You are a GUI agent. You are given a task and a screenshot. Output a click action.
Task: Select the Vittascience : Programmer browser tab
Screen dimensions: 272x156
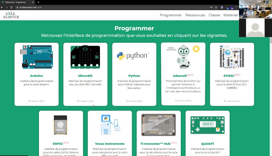pyautogui.click(x=17, y=2)
